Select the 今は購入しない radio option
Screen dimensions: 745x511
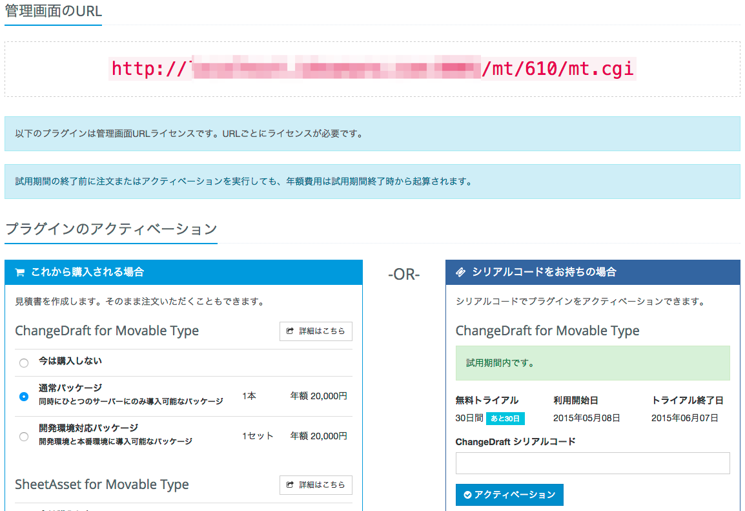[24, 363]
